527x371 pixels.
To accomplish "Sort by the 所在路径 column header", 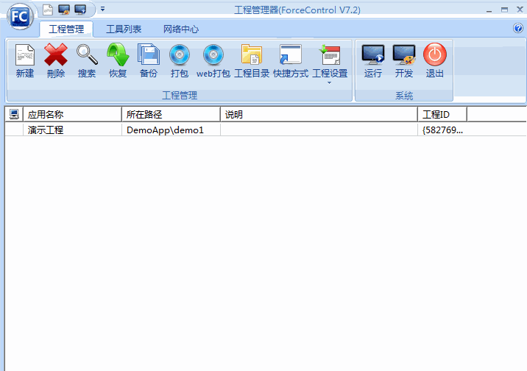I will [171, 114].
